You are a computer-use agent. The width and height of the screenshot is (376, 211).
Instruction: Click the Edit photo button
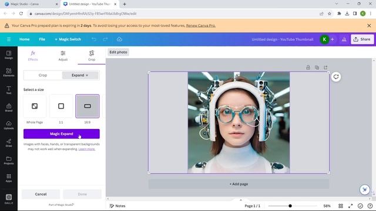(118, 52)
